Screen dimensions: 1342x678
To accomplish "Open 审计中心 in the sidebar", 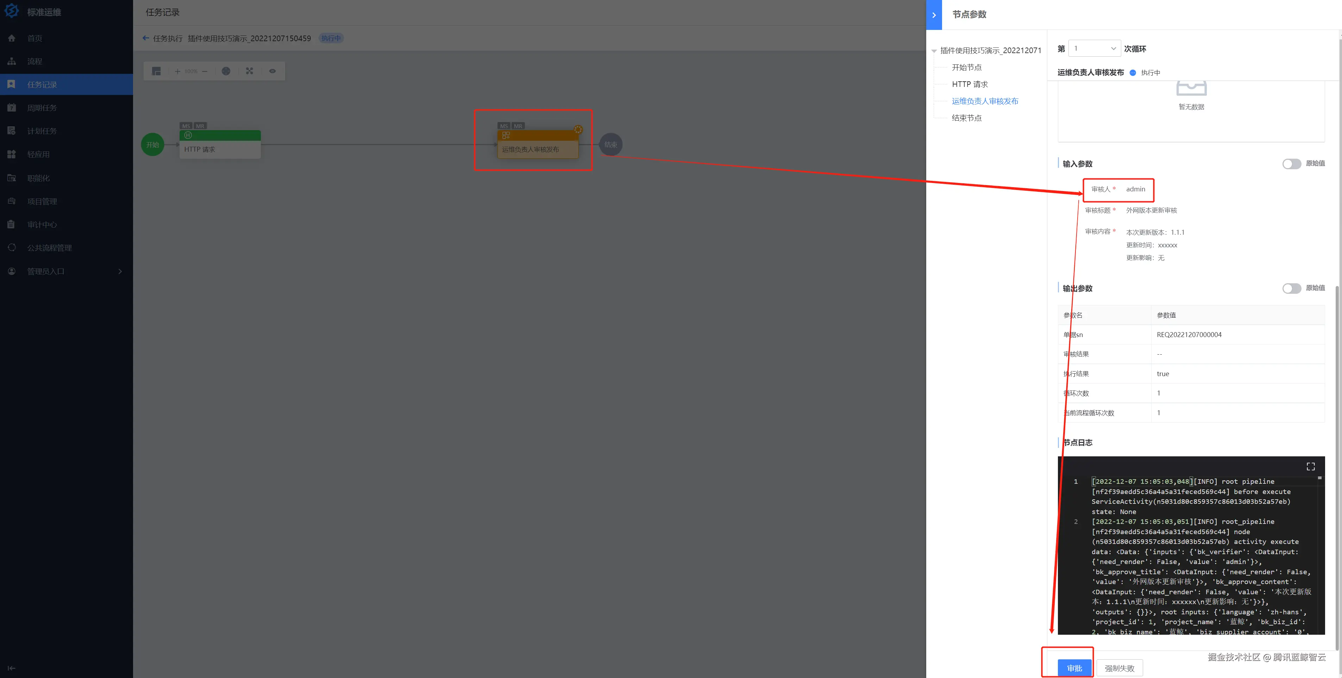I will pyautogui.click(x=42, y=224).
